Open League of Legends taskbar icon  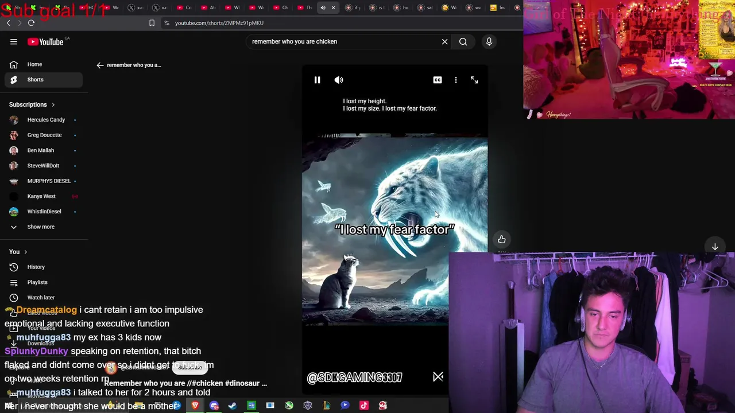click(327, 406)
